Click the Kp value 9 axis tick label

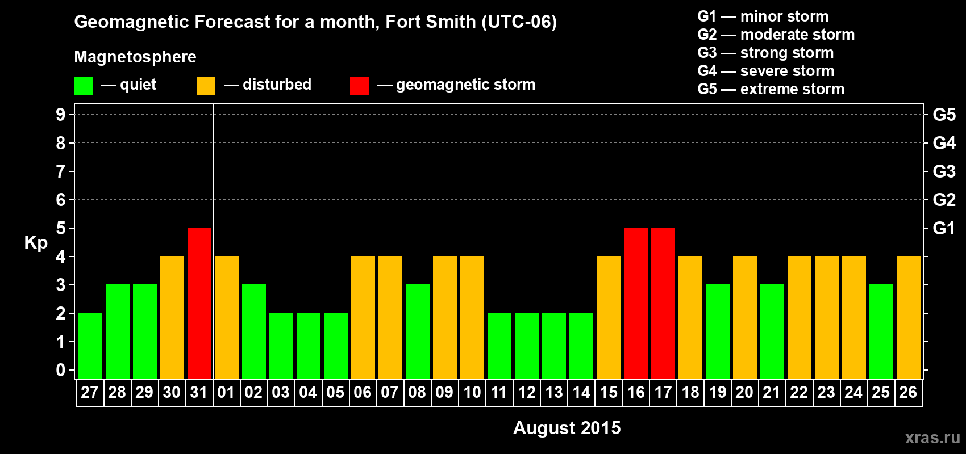[x=61, y=115]
